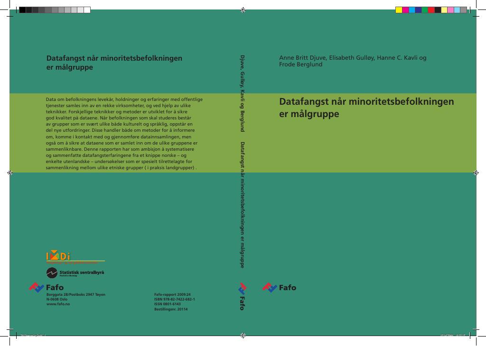Click the Statistisk sentralbyrå logo
This screenshot has height=346, width=486.
click(x=75, y=273)
